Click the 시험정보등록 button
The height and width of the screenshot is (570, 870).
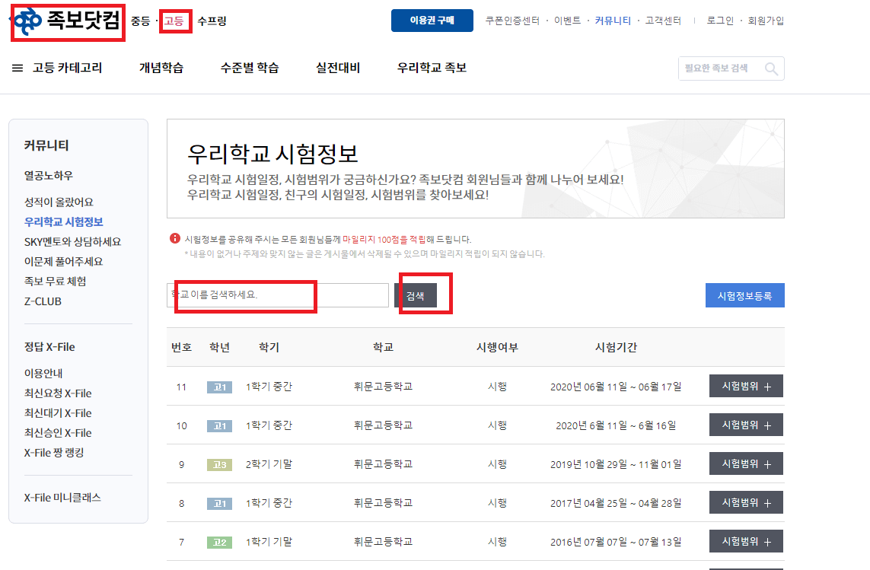pos(744,295)
